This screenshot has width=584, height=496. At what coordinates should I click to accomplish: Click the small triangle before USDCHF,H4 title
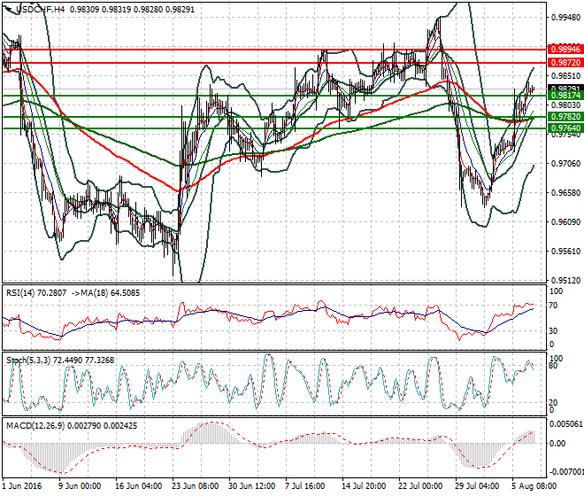click(x=9, y=9)
